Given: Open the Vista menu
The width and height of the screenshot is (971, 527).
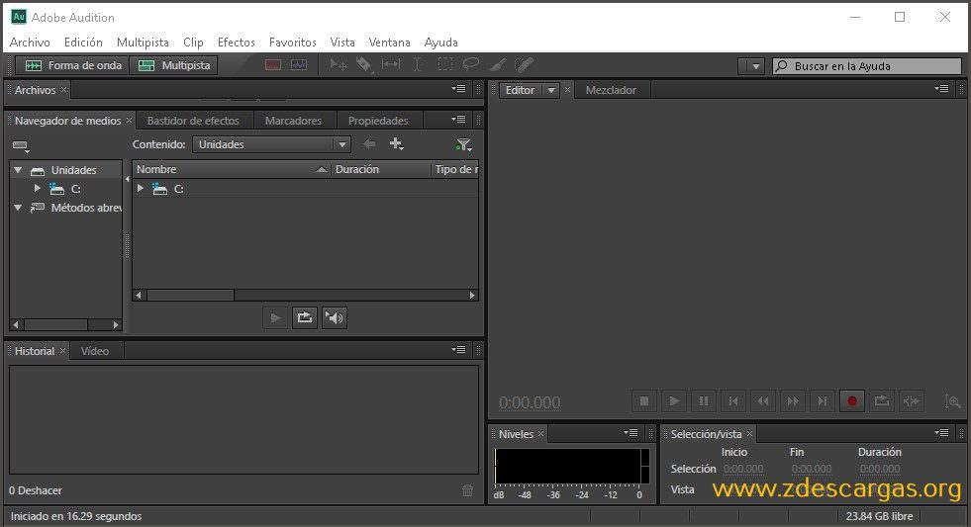Looking at the screenshot, I should [342, 43].
